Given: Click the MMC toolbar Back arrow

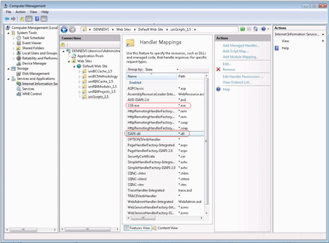Looking at the screenshot, I should pos(7,19).
